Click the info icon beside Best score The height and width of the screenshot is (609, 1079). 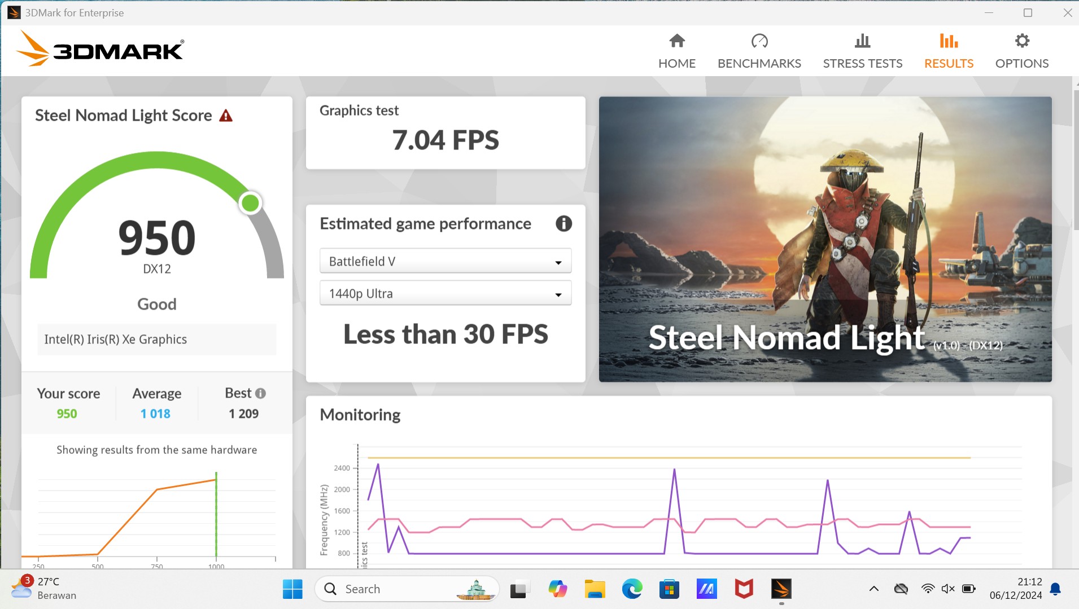coord(260,394)
